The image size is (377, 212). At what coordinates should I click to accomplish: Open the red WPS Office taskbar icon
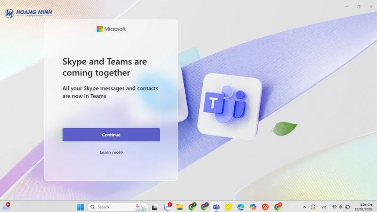pyautogui.click(x=265, y=207)
